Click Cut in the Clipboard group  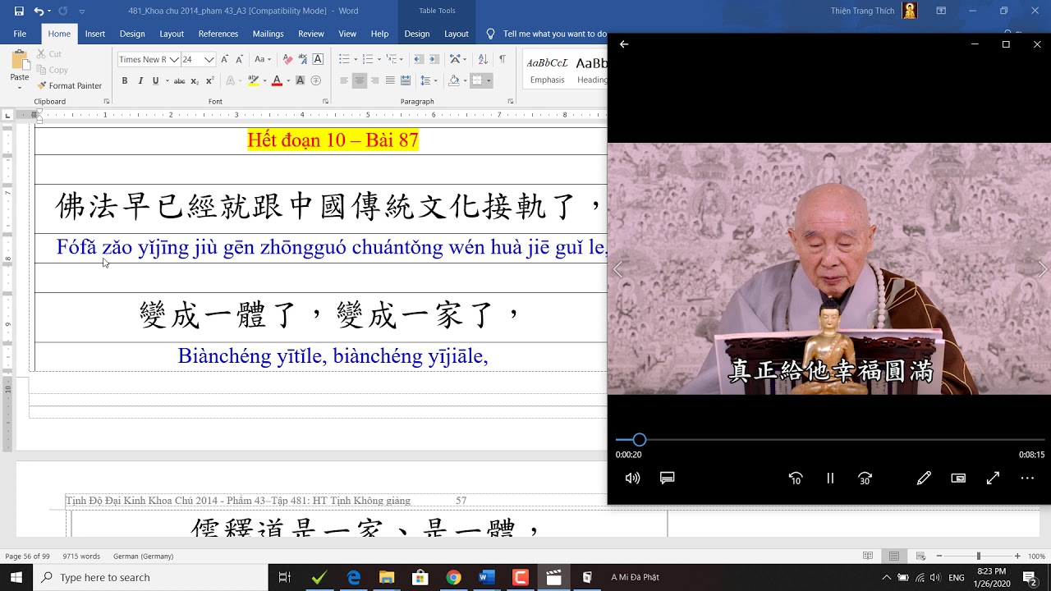49,54
